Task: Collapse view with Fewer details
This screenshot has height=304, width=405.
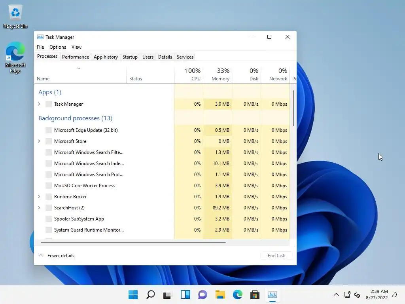Action: click(57, 256)
